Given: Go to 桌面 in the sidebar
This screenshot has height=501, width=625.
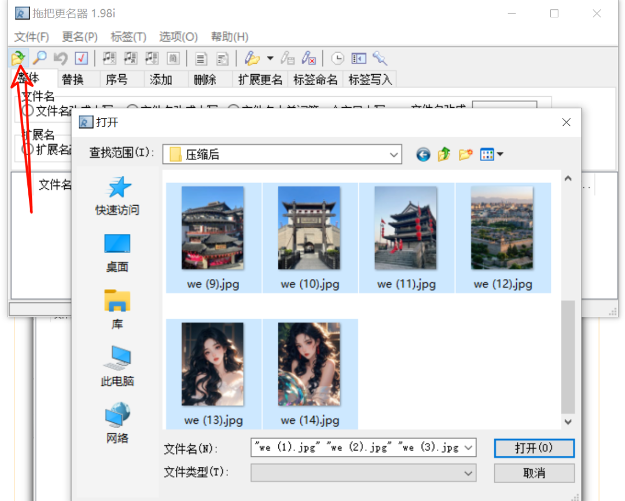Looking at the screenshot, I should 117,253.
